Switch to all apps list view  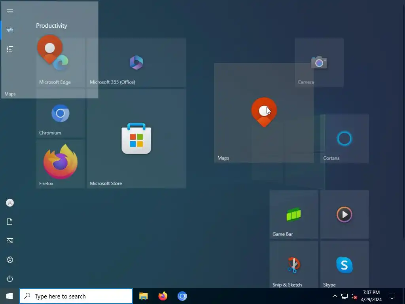point(10,49)
